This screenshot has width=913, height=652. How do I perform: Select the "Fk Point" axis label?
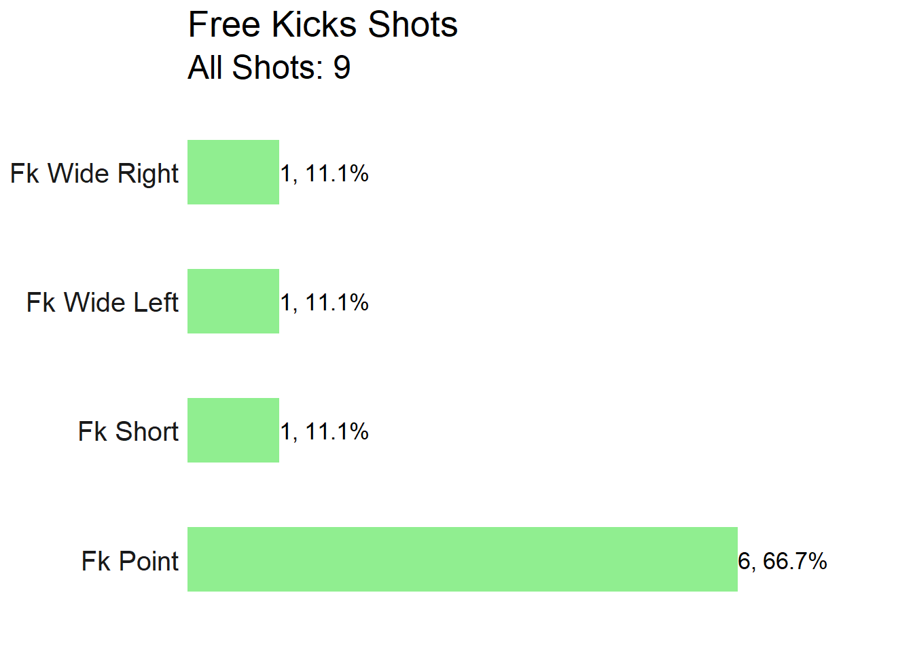click(130, 561)
